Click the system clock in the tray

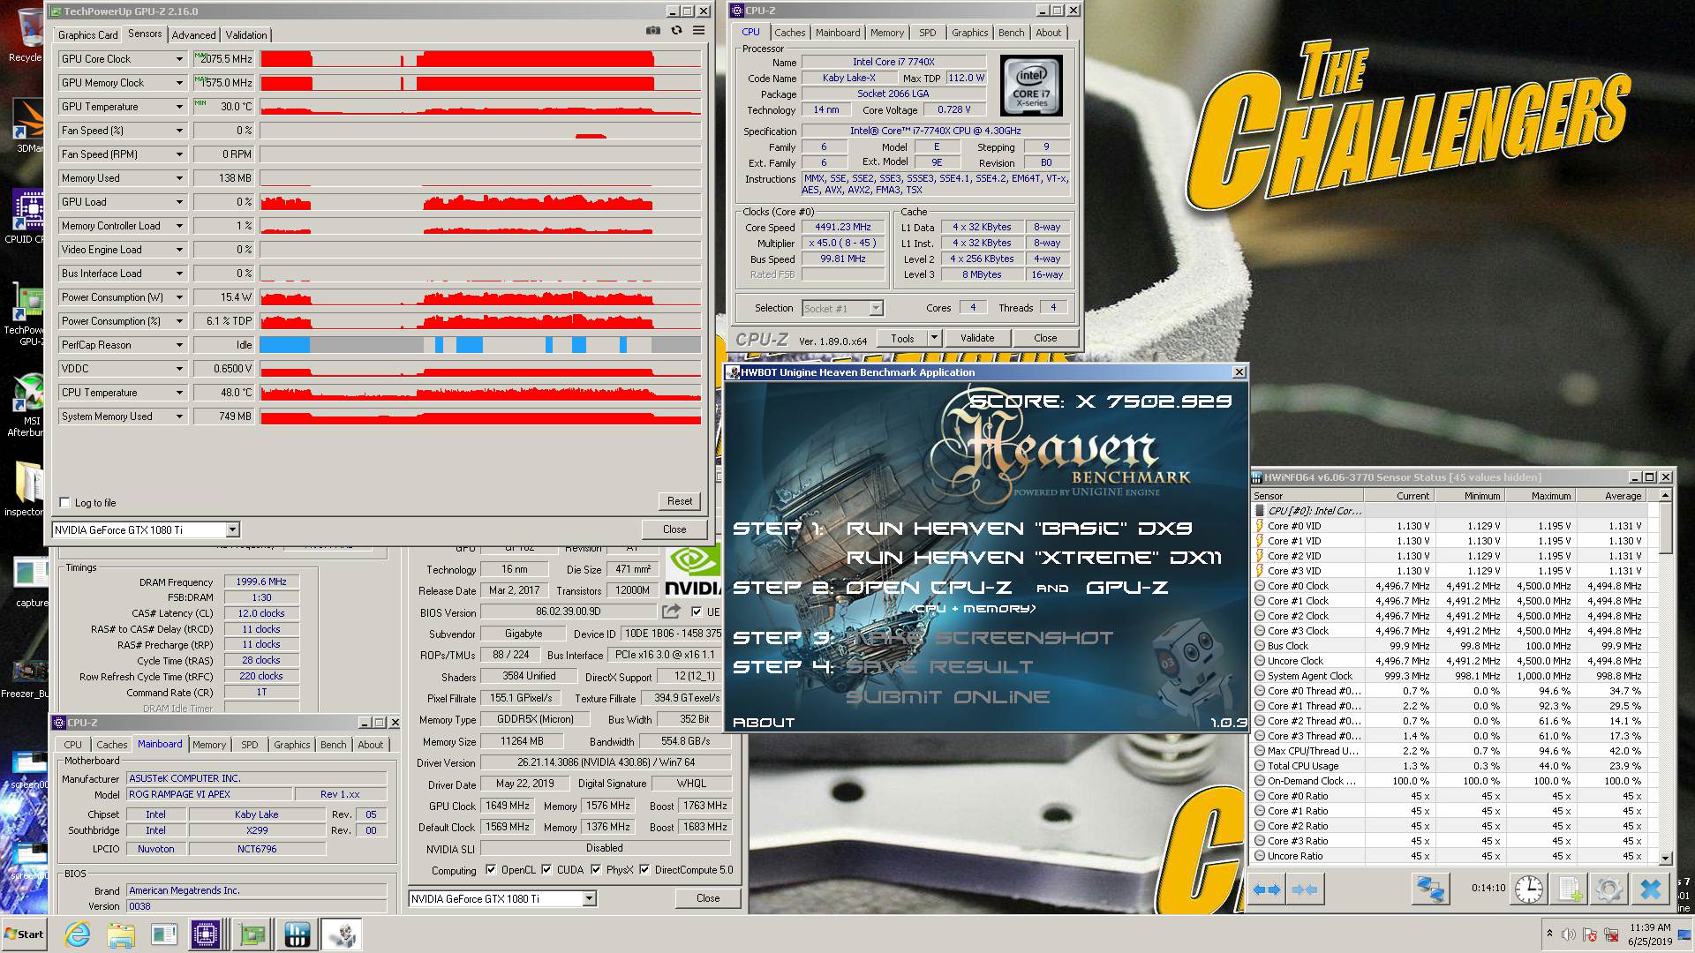1649,934
